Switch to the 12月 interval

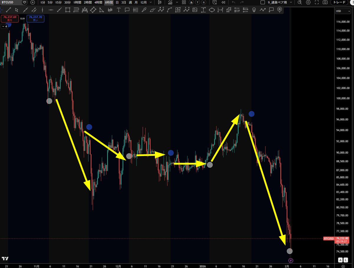[144, 2]
